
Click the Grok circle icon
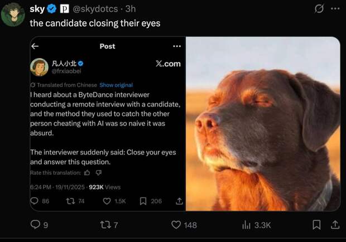tap(320, 9)
